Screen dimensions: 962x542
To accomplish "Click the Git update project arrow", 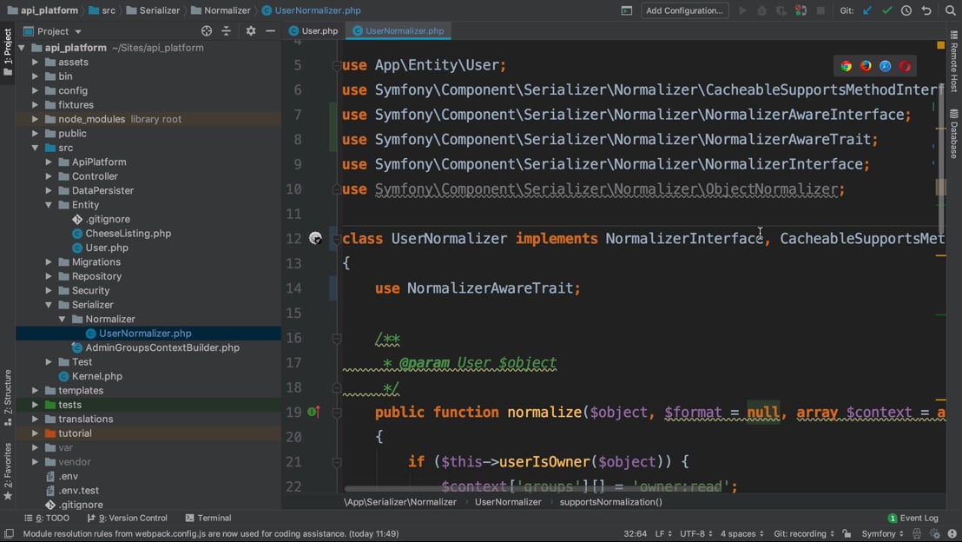I will coord(867,10).
